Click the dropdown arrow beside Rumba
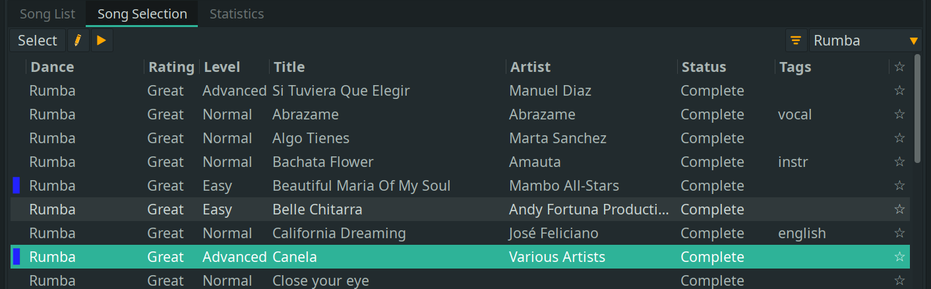Image resolution: width=931 pixels, height=289 pixels. point(913,41)
